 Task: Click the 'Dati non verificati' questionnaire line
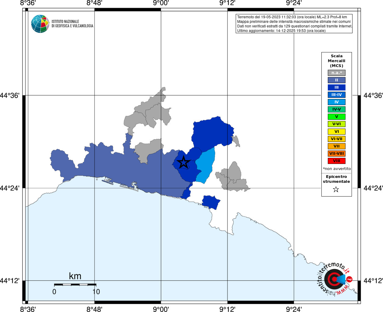295,26
